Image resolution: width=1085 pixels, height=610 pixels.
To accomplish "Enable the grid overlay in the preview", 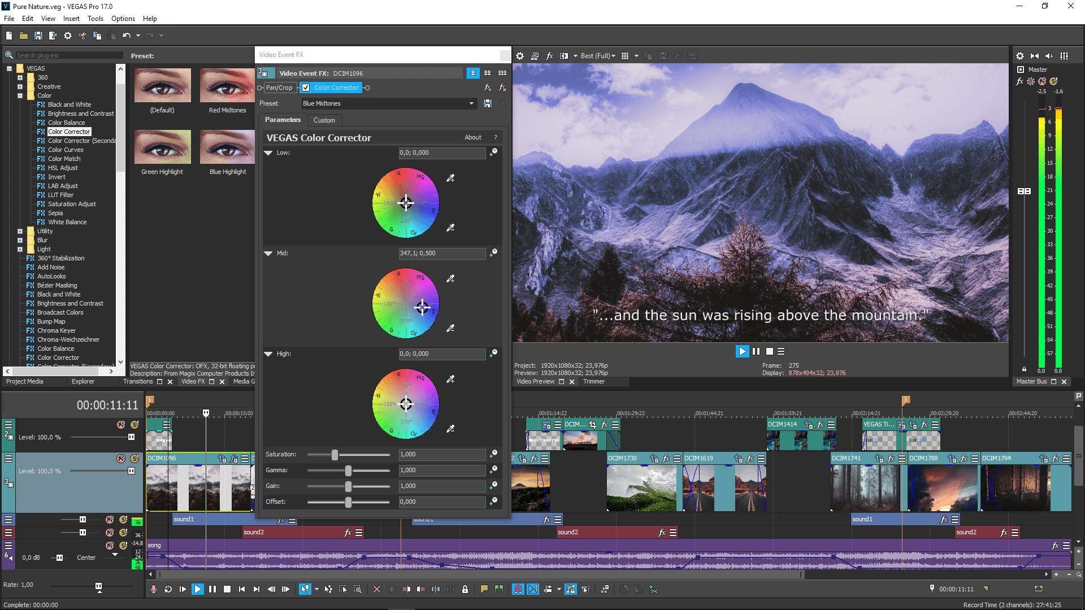I will click(x=624, y=56).
